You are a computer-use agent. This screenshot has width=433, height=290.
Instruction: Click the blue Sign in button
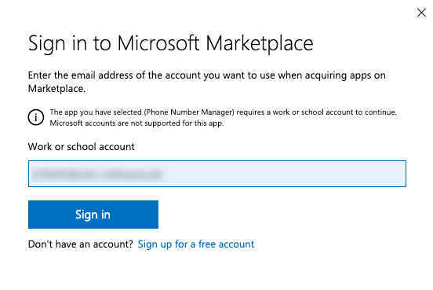[x=93, y=215]
